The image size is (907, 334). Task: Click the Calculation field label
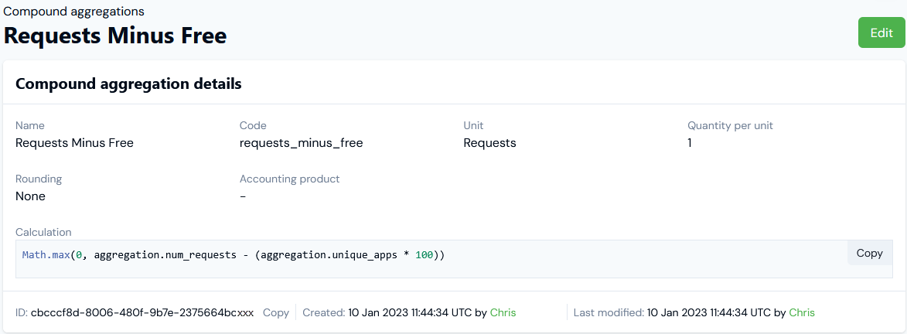(x=43, y=232)
